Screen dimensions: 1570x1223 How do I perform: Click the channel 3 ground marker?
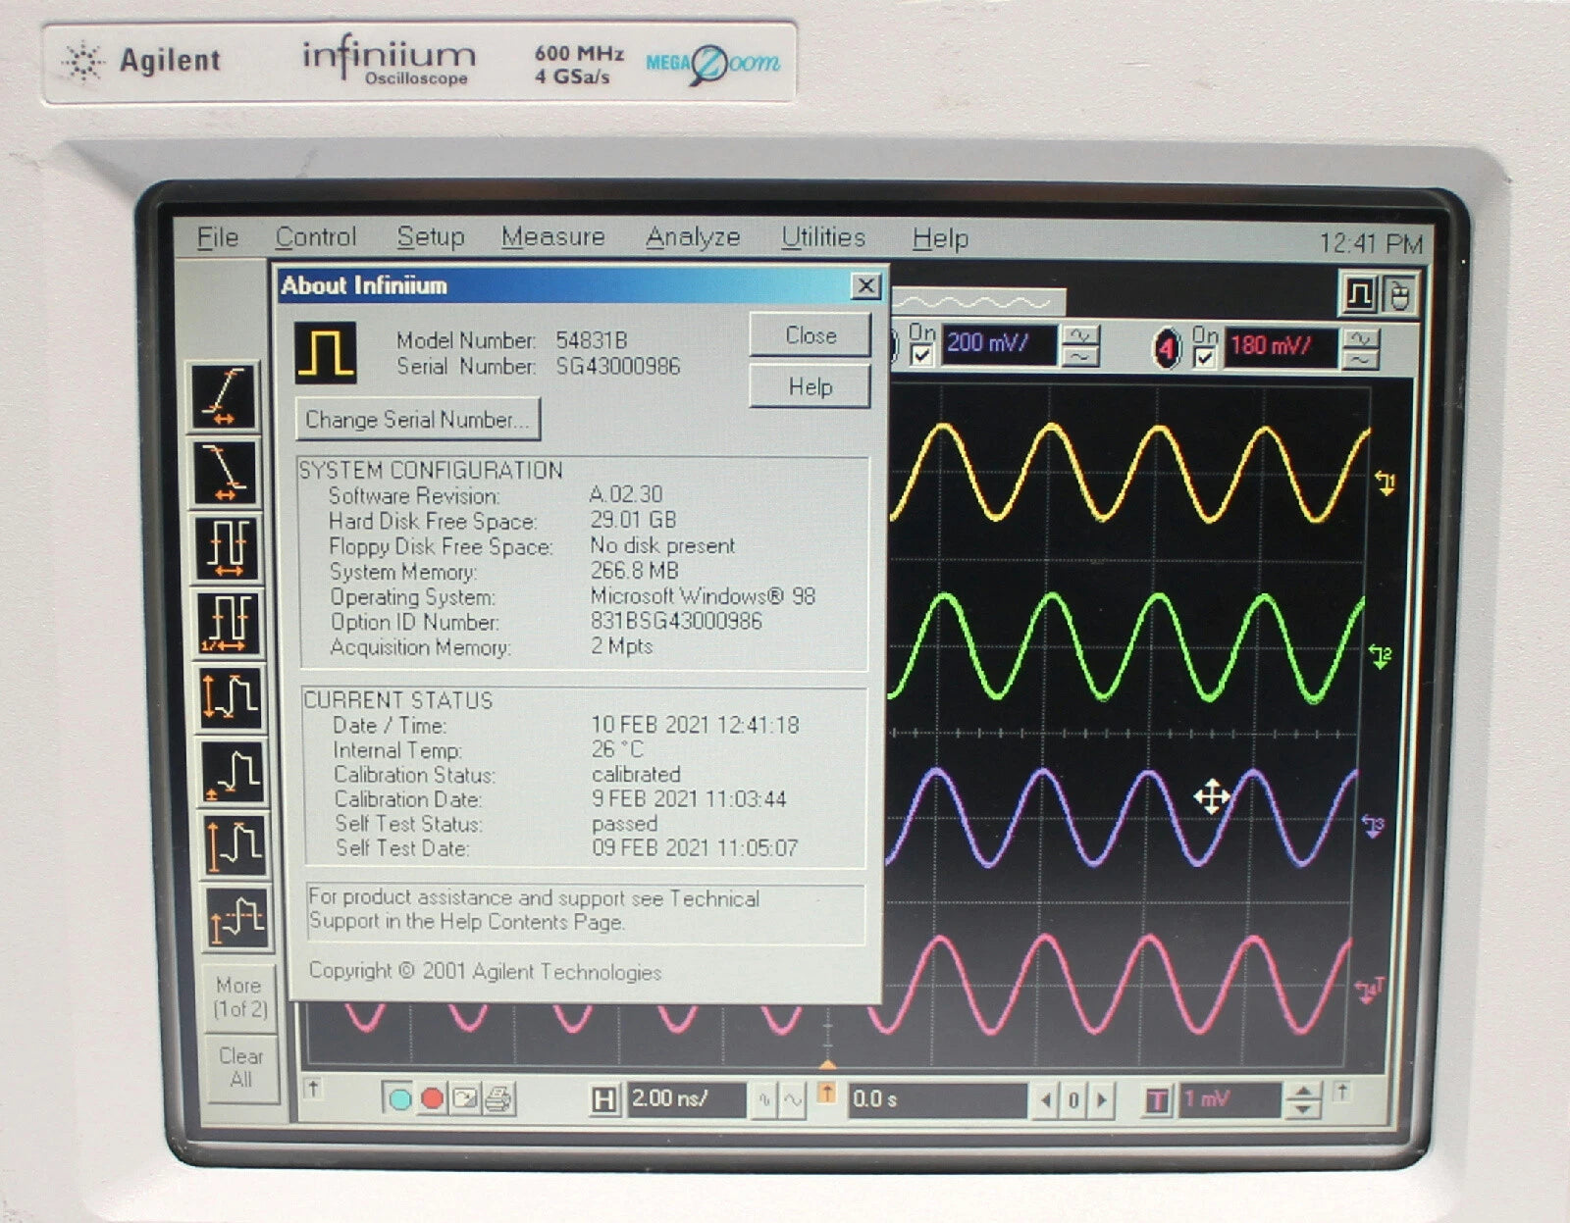[x=1375, y=826]
